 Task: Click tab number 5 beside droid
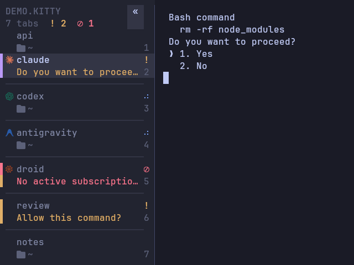146,182
